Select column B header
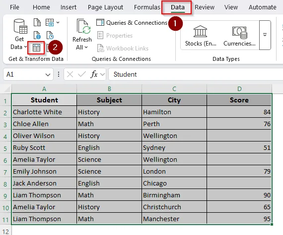Screen dimensions: 283x235 coord(109,89)
